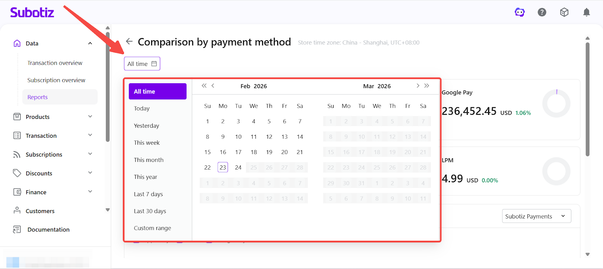Jump to previous year in calendar
The height and width of the screenshot is (269, 603).
pyautogui.click(x=204, y=86)
